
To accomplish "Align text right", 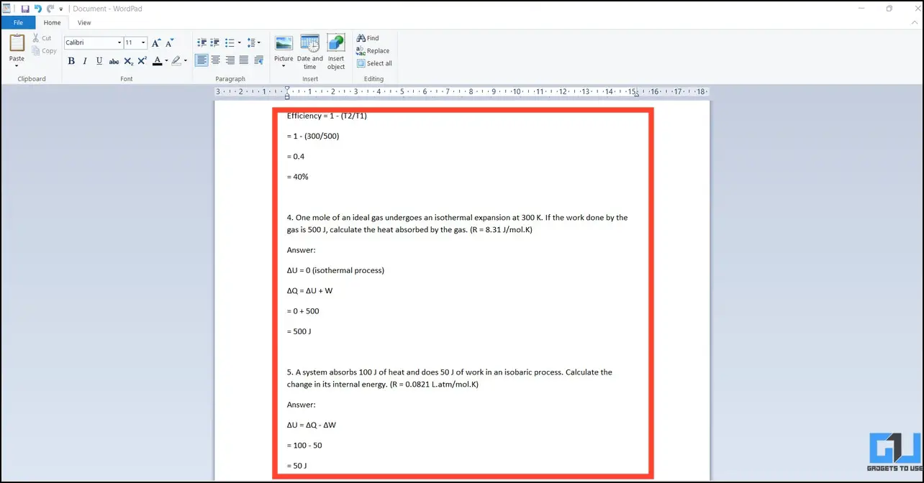I will coord(230,60).
